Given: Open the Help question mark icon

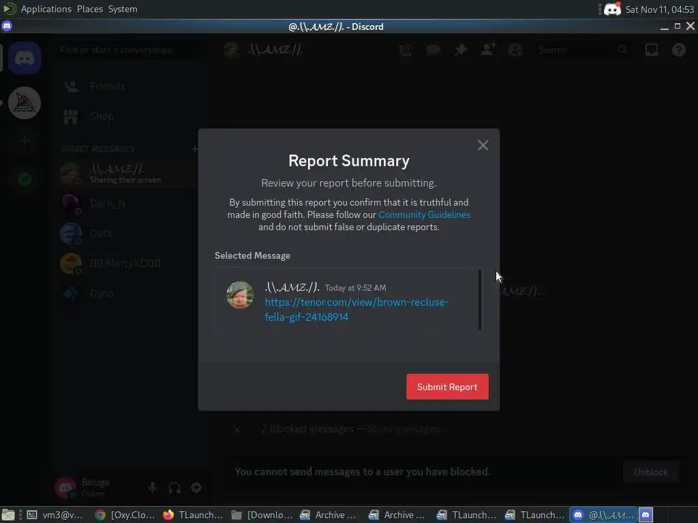Looking at the screenshot, I should coord(678,50).
